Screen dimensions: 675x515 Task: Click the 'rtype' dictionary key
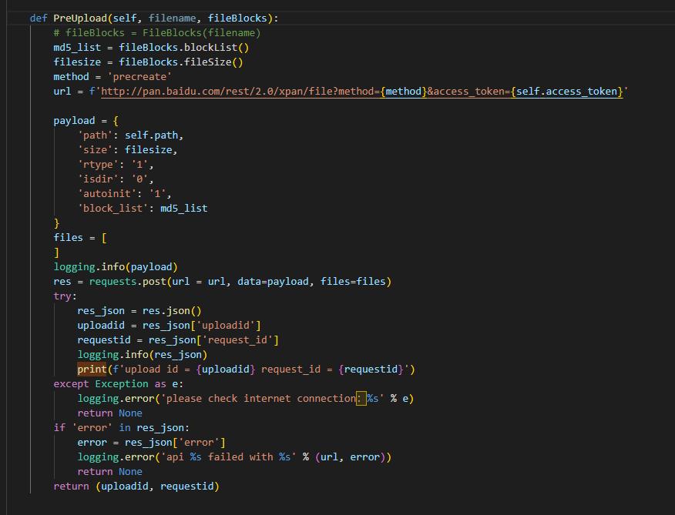[98, 165]
